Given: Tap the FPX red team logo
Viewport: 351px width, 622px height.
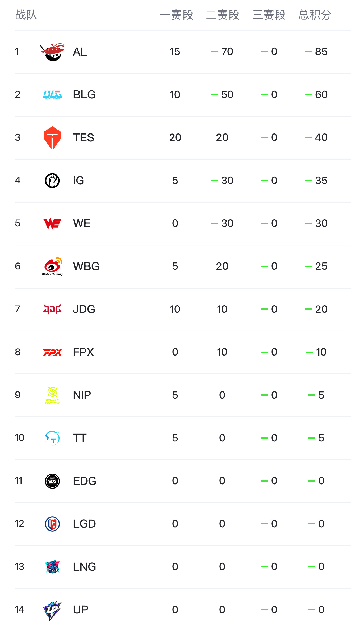Looking at the screenshot, I should click(x=52, y=352).
